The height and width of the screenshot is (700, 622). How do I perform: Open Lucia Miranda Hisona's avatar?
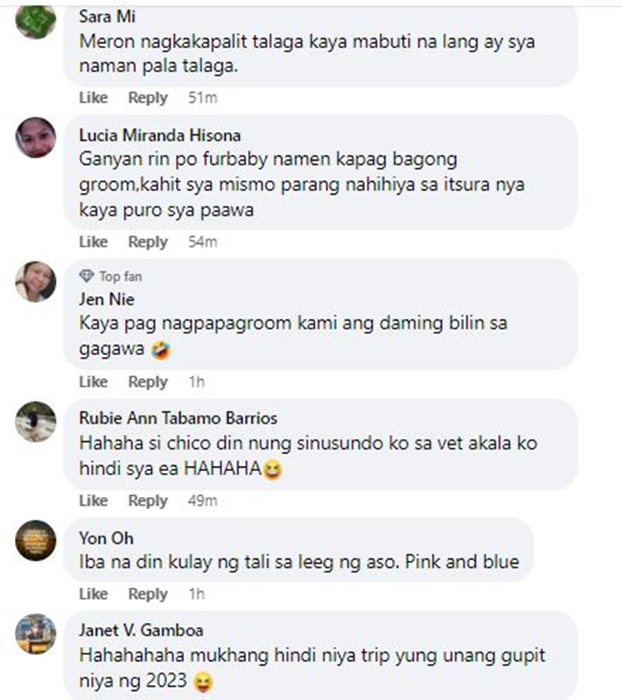coord(36,138)
